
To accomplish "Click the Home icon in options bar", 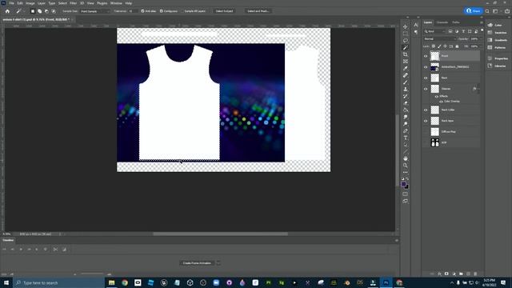I will (7, 11).
